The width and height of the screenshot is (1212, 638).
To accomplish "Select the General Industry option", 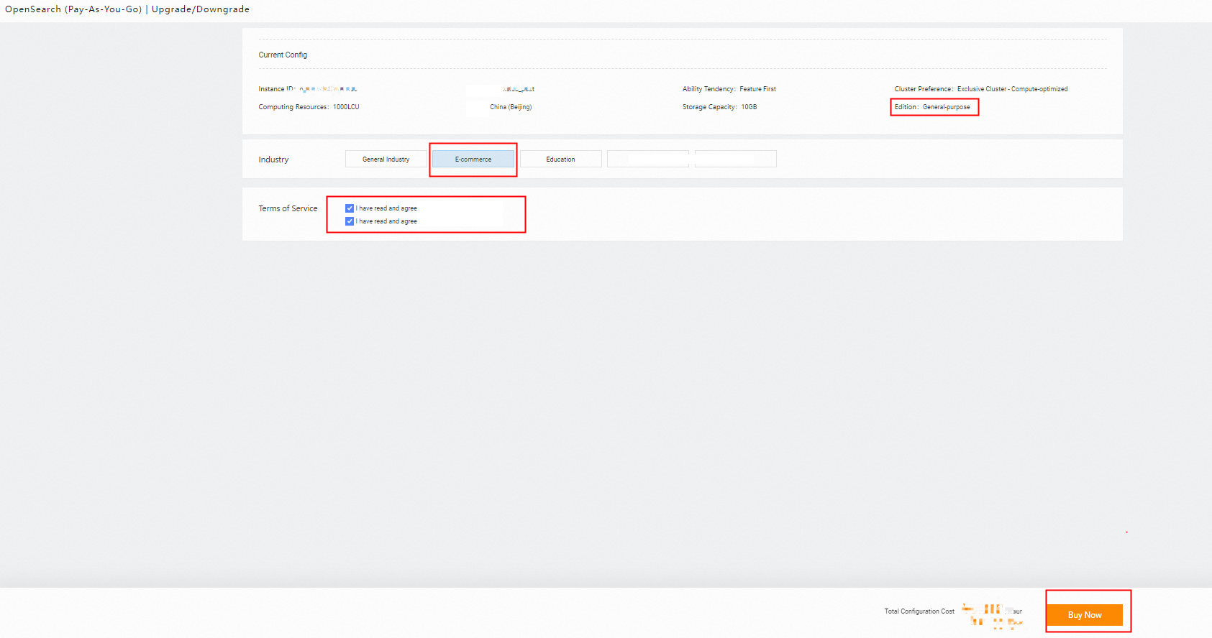I will click(386, 159).
